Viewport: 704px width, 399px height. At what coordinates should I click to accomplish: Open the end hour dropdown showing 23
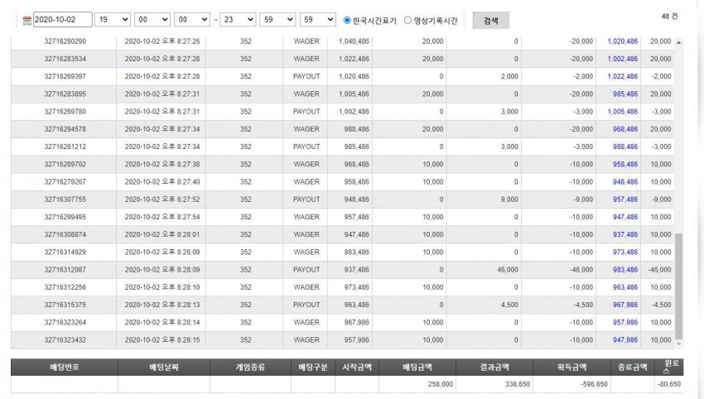[238, 20]
